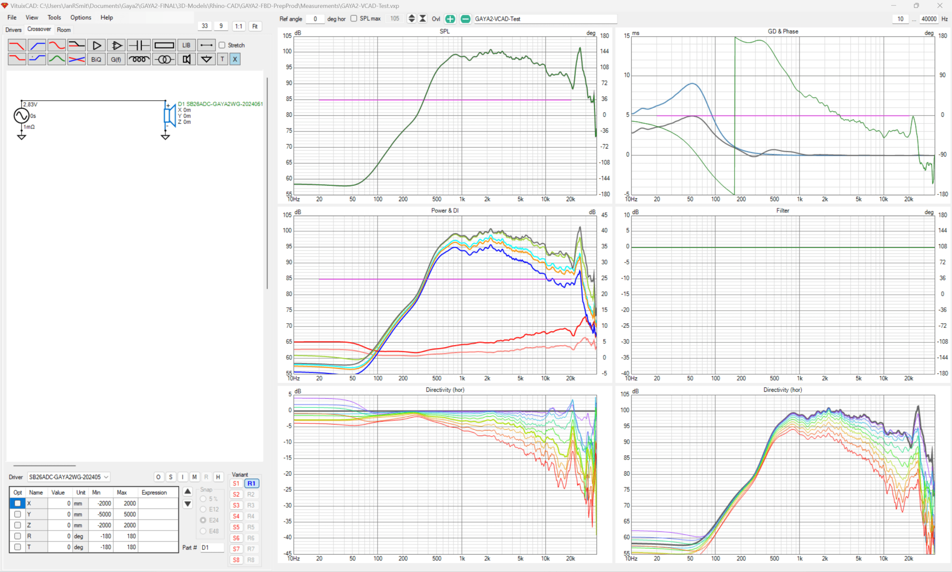Move parameter row down with arrow
The image size is (952, 572).
point(188,504)
